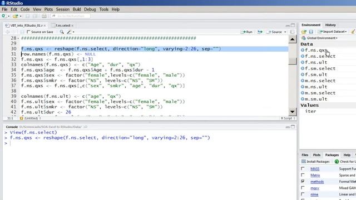
Task: Switch to the Plots tab in lower-right pane
Action: pyautogui.click(x=317, y=155)
